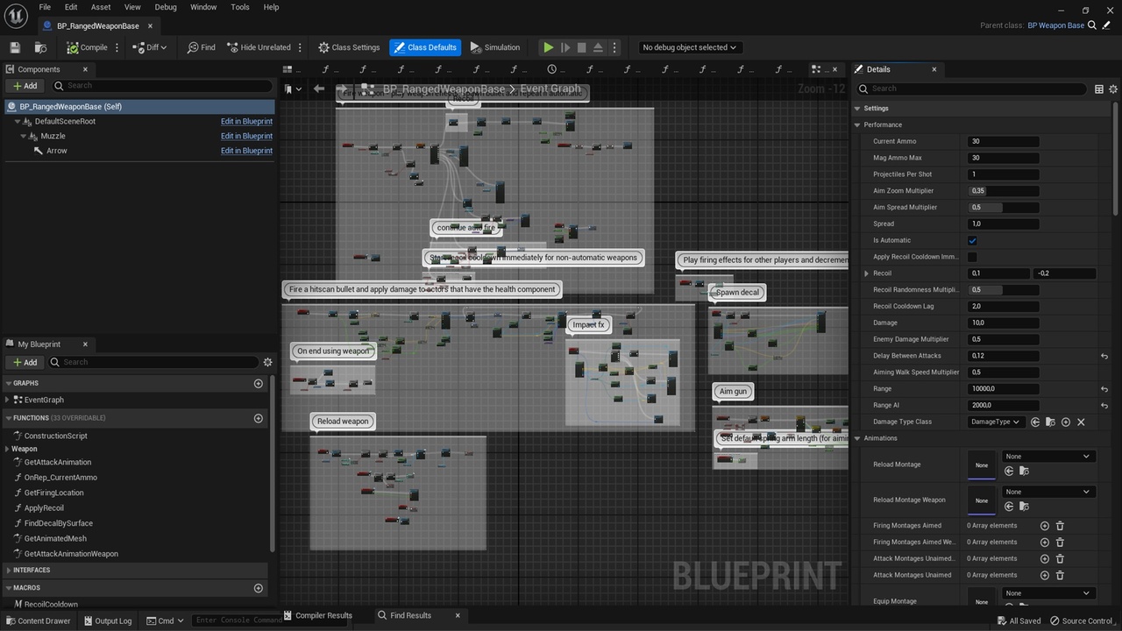Start Play in editor with green arrow
Image resolution: width=1122 pixels, height=631 pixels.
549,47
